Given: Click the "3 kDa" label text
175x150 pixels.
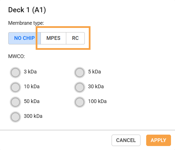Looking at the screenshot, I should (x=30, y=72).
